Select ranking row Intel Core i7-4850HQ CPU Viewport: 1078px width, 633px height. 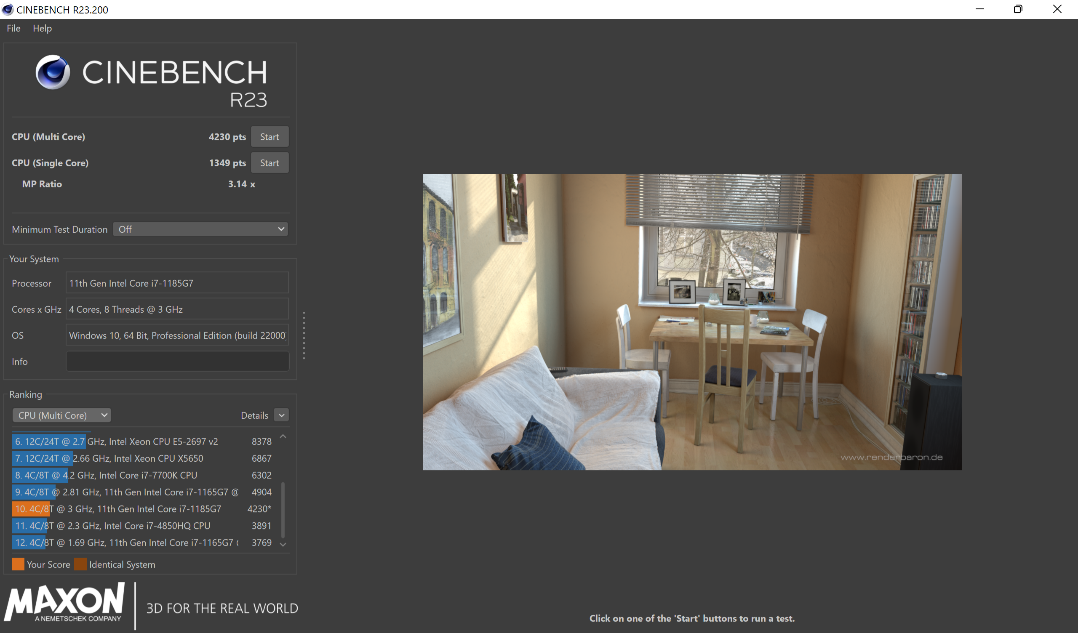tap(142, 526)
